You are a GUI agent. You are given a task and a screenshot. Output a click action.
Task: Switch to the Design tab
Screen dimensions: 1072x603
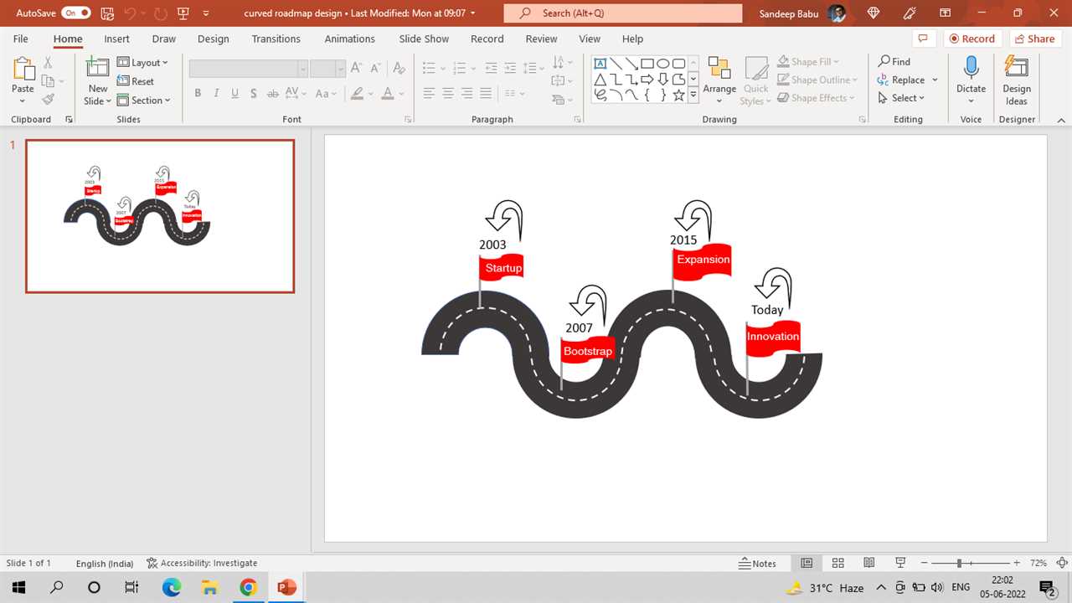tap(213, 39)
